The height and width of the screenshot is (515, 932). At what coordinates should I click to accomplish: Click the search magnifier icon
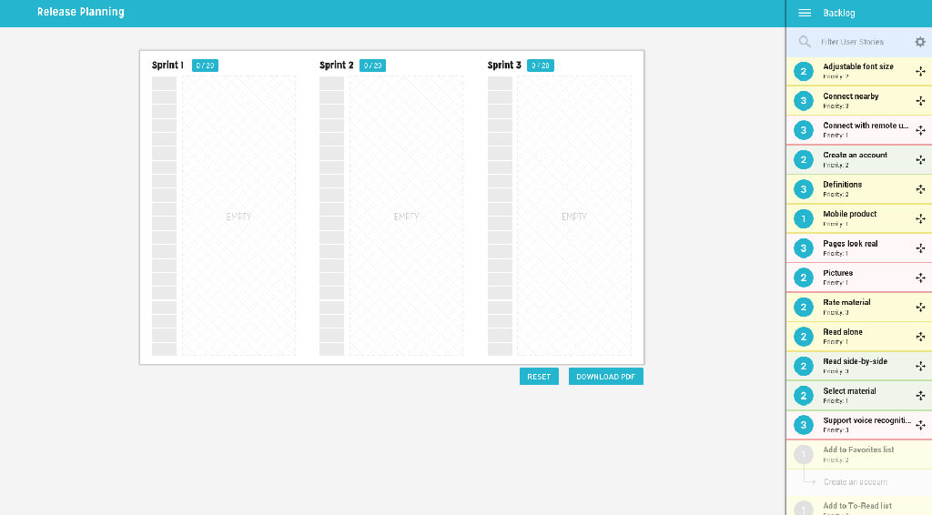(x=805, y=42)
